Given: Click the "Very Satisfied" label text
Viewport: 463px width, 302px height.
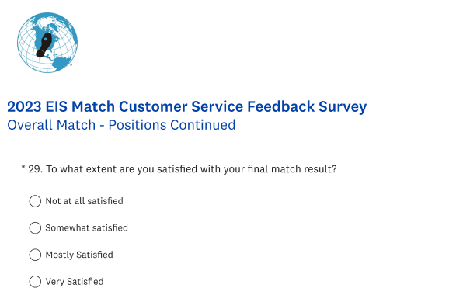Looking at the screenshot, I should (x=75, y=282).
